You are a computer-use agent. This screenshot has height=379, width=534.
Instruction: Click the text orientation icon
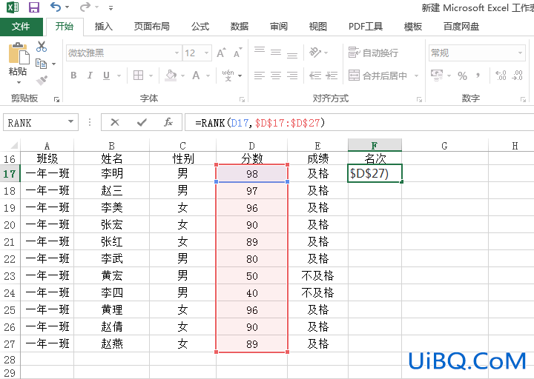tap(315, 53)
